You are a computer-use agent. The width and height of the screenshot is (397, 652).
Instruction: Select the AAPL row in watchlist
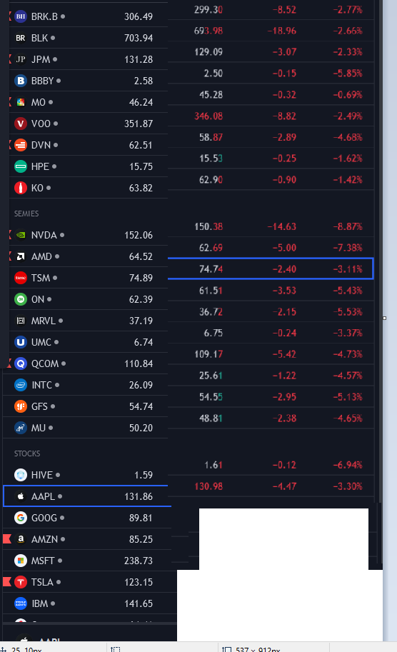[x=87, y=496]
